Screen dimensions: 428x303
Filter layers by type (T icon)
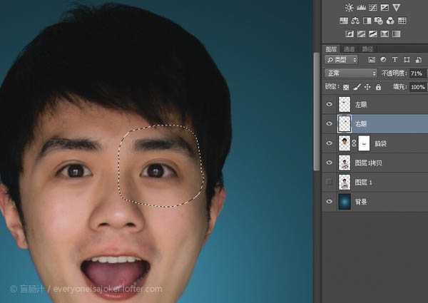[394, 60]
